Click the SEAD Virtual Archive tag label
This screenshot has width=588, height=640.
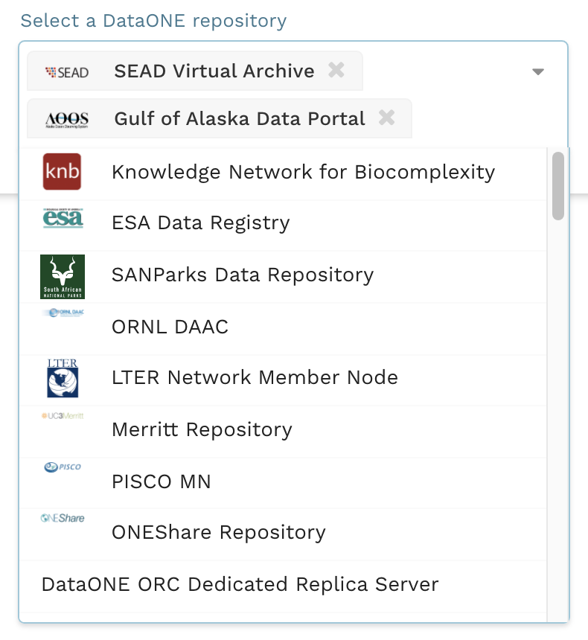214,71
